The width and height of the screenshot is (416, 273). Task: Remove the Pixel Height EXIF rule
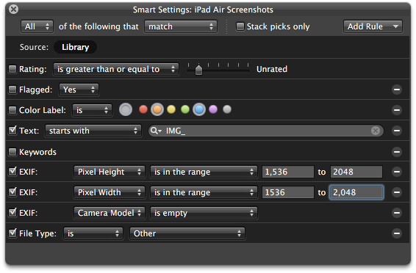point(397,172)
